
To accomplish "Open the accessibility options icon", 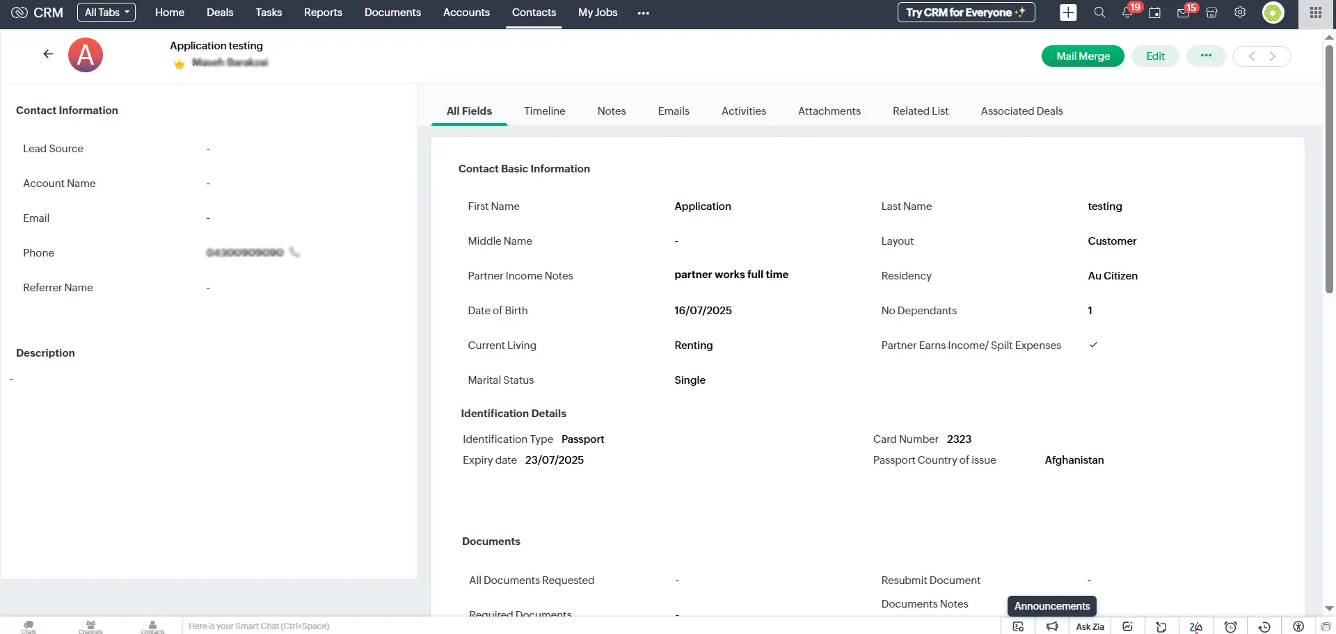I will point(1298,626).
